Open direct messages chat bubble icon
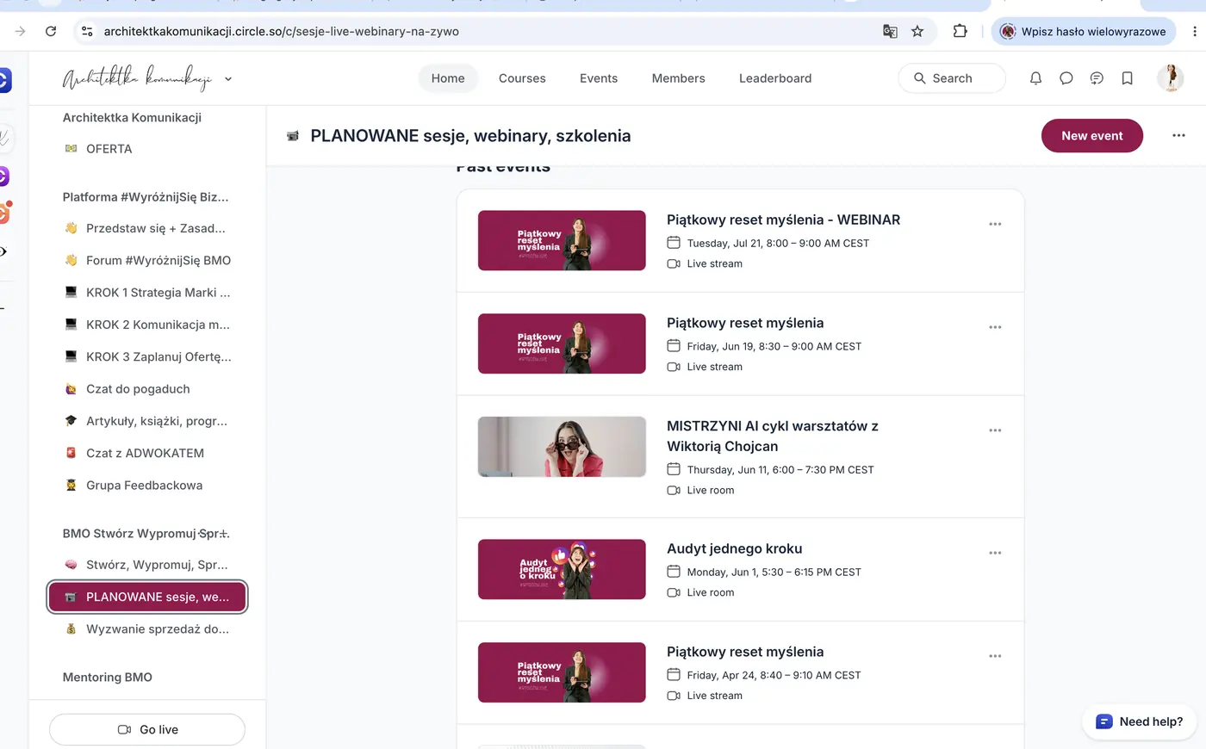The width and height of the screenshot is (1206, 749). click(1066, 78)
